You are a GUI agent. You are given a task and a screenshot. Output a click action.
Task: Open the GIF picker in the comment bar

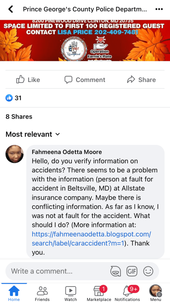(x=132, y=271)
